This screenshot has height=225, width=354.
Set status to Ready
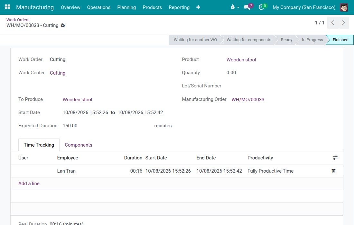(x=286, y=40)
